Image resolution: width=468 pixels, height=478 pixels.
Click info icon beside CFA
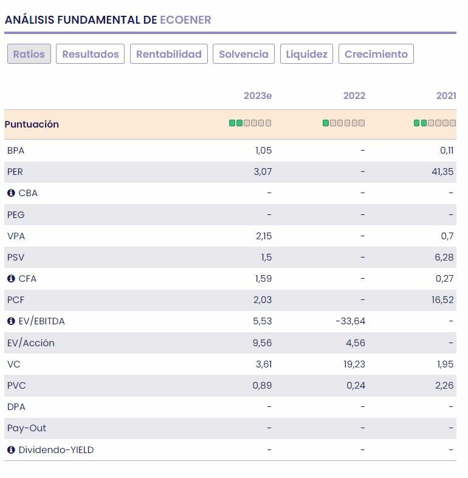coord(11,279)
